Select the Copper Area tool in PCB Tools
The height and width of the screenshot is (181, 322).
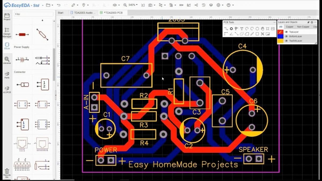[x=242, y=34]
